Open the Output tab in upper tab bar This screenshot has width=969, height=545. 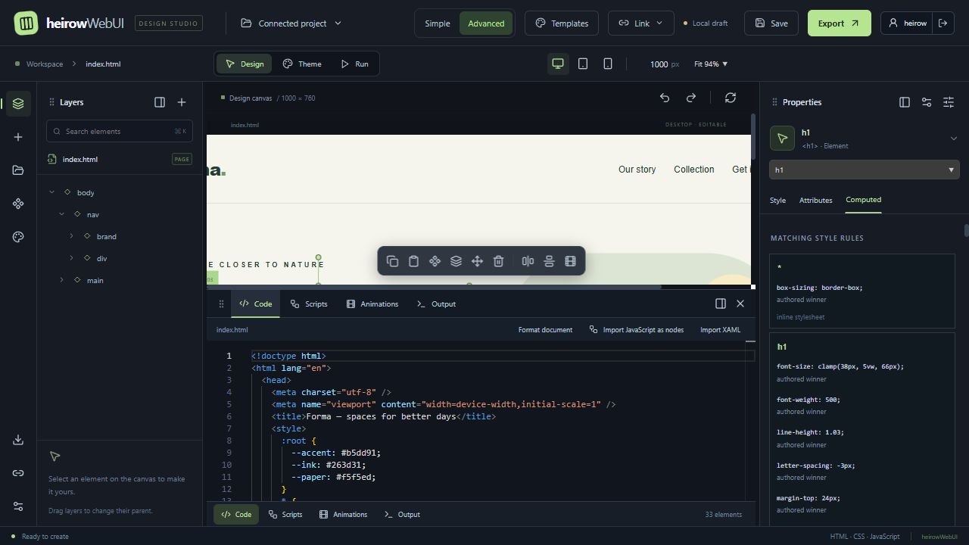(436, 304)
